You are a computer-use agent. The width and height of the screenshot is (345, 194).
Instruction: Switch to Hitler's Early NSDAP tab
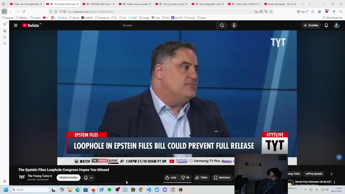244,4
